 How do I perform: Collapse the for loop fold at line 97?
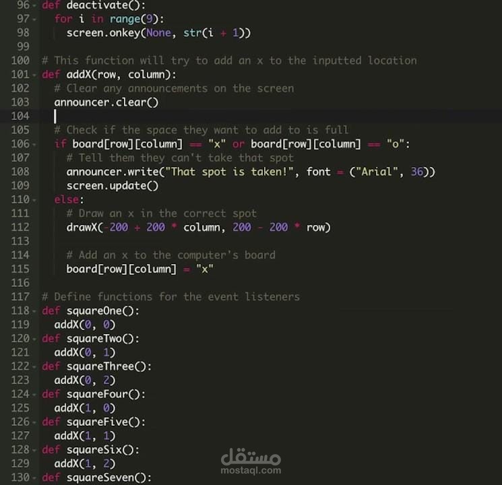[34, 20]
